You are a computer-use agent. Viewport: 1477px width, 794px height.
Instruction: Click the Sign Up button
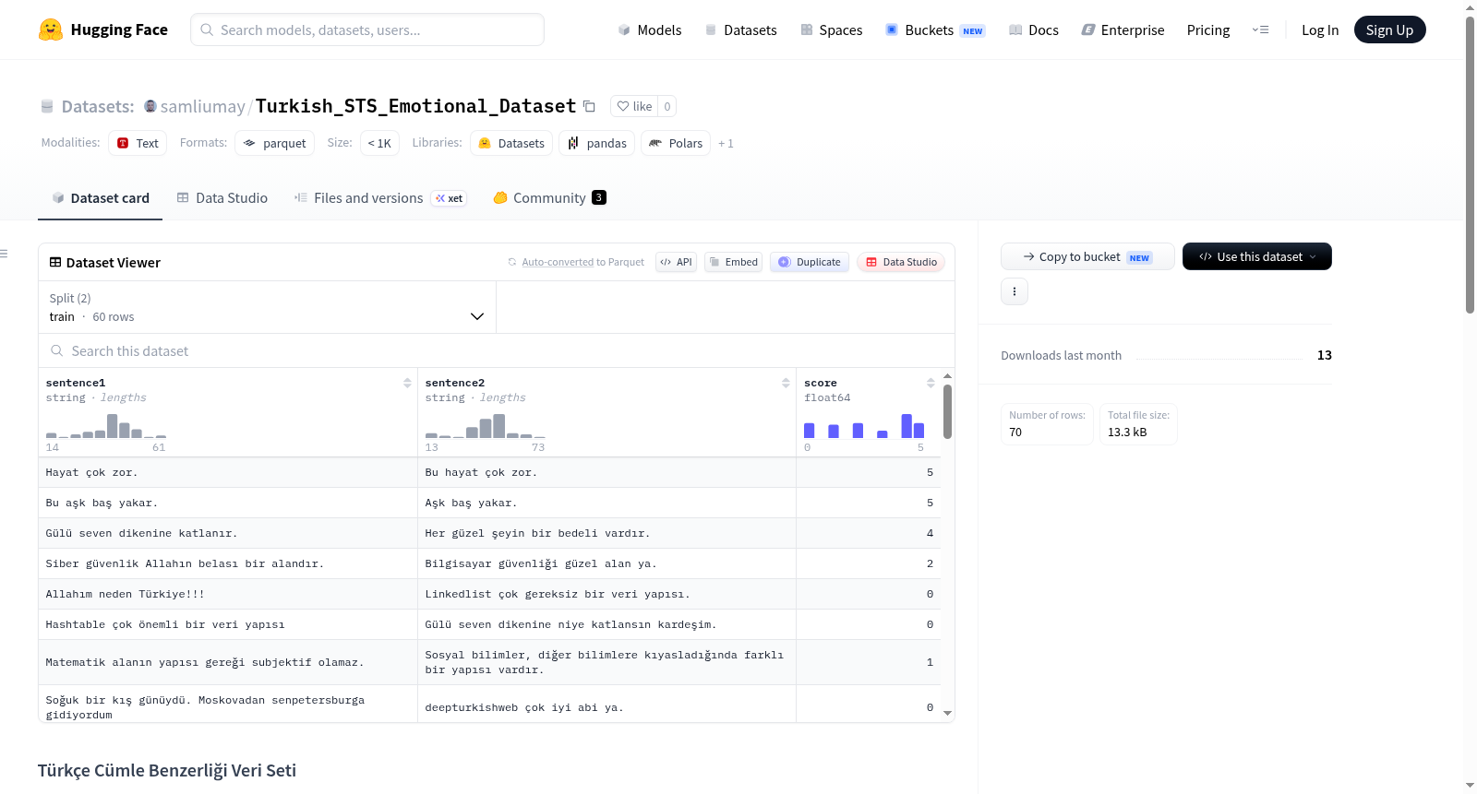tap(1389, 30)
